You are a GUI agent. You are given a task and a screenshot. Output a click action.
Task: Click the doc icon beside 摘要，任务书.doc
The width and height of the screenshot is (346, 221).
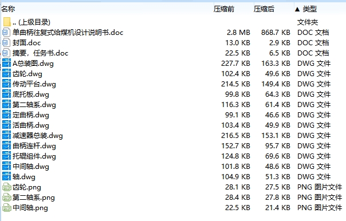(x=6, y=53)
